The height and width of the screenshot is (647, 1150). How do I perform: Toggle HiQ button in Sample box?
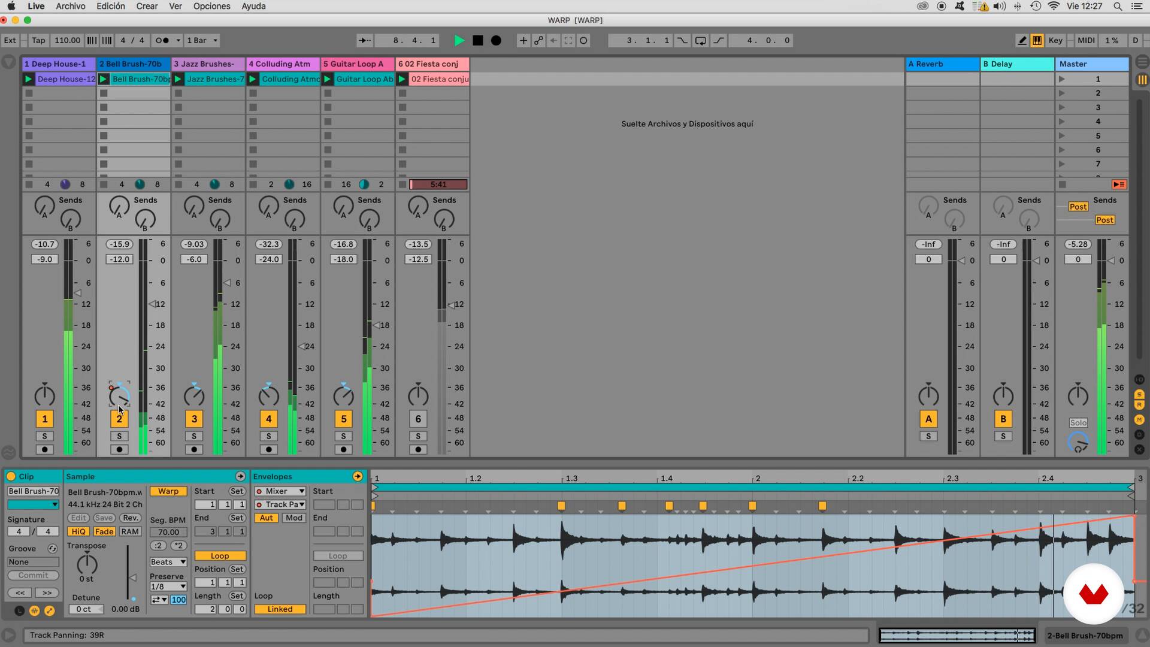78,531
